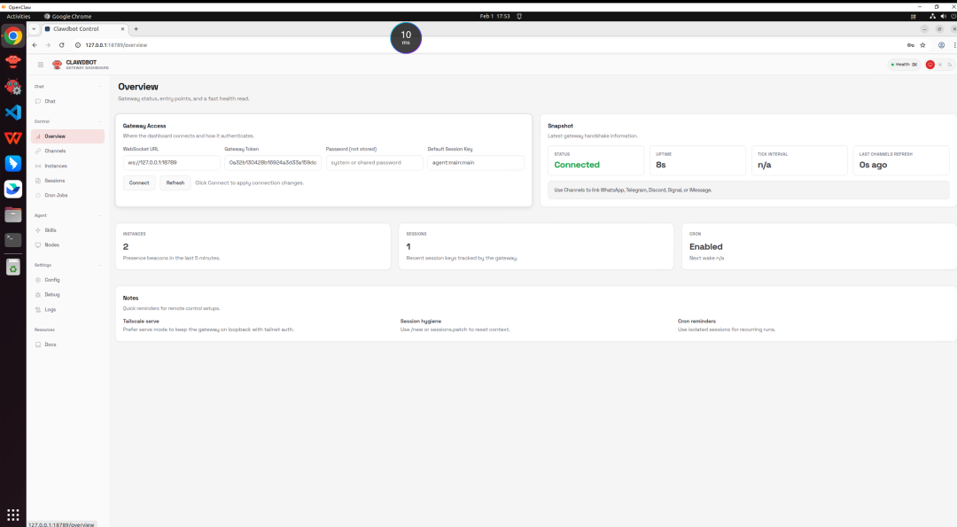Launch Google Chrome from dock
The image size is (957, 527).
(x=12, y=36)
